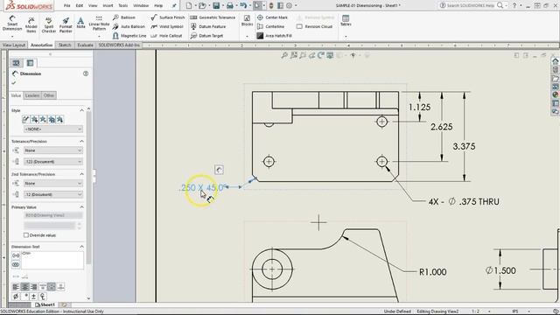Open Dimension panel help icon
This screenshot has height=315, width=560.
86,73
